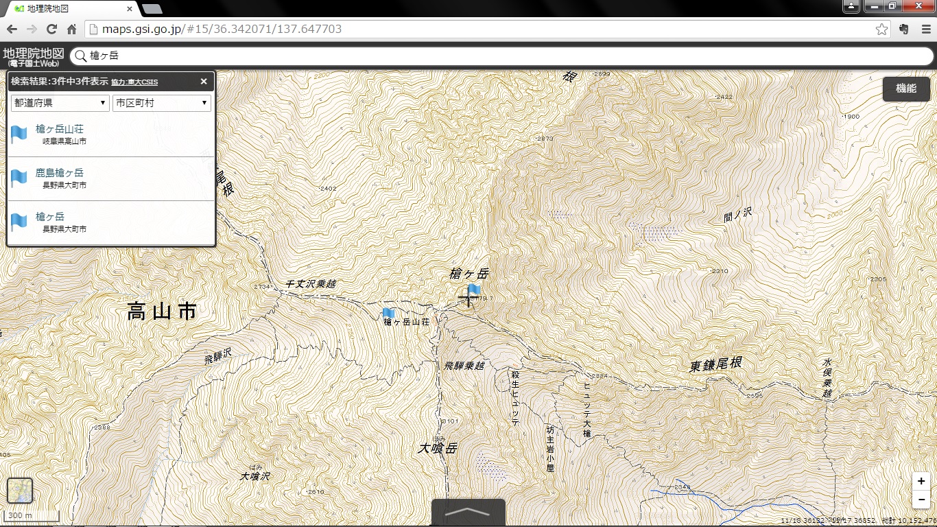Open the 機能 functions menu button
This screenshot has width=937, height=527.
coord(906,89)
